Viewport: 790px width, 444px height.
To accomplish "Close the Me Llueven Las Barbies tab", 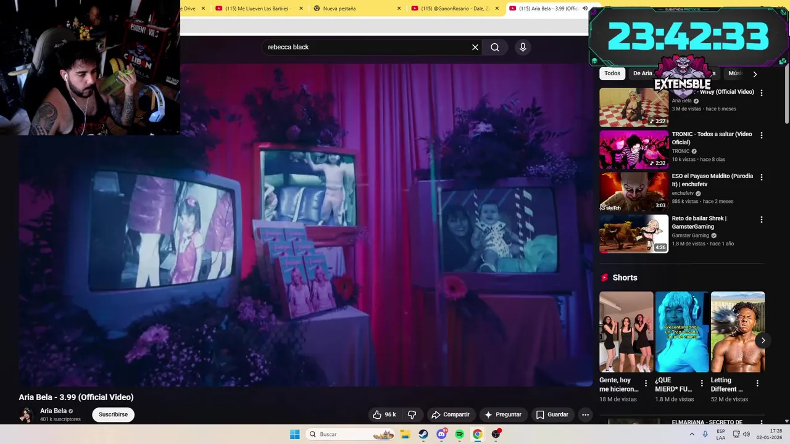I will (x=301, y=9).
